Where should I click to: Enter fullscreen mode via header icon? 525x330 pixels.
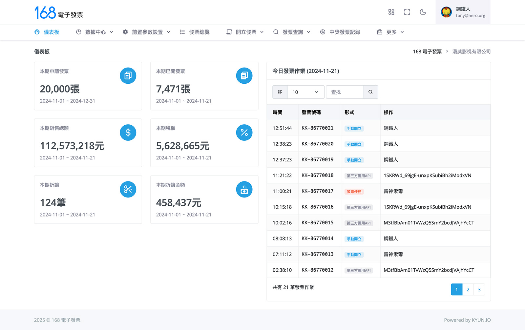(x=407, y=12)
